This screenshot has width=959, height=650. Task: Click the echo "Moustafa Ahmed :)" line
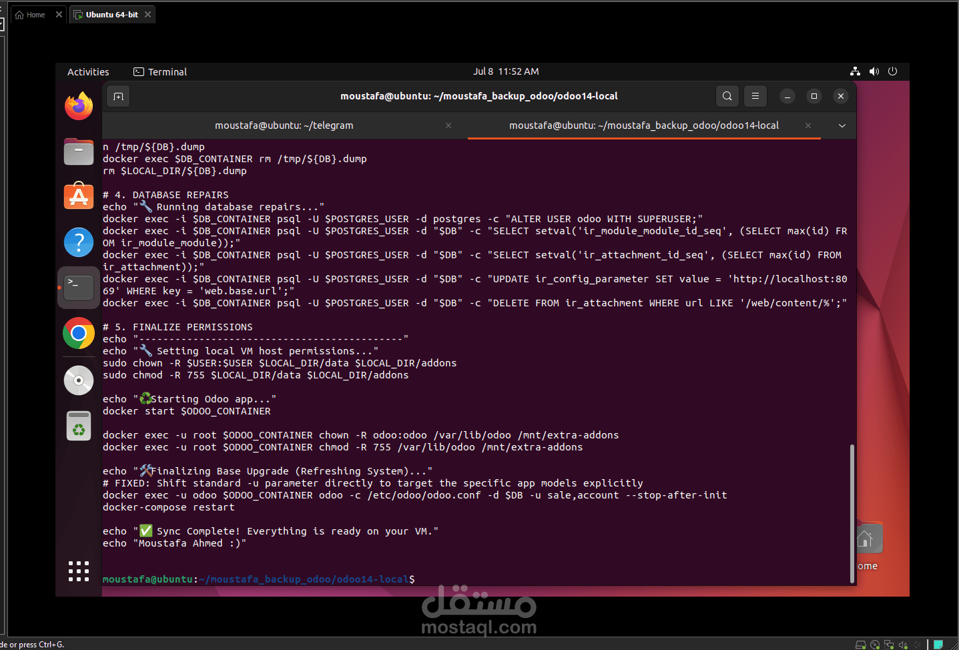175,543
